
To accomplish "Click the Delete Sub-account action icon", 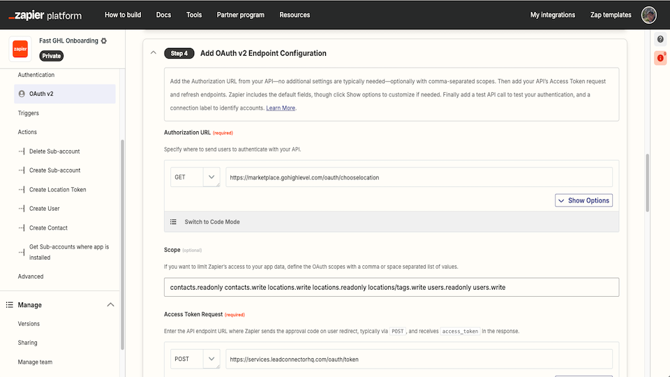I will 22,151.
